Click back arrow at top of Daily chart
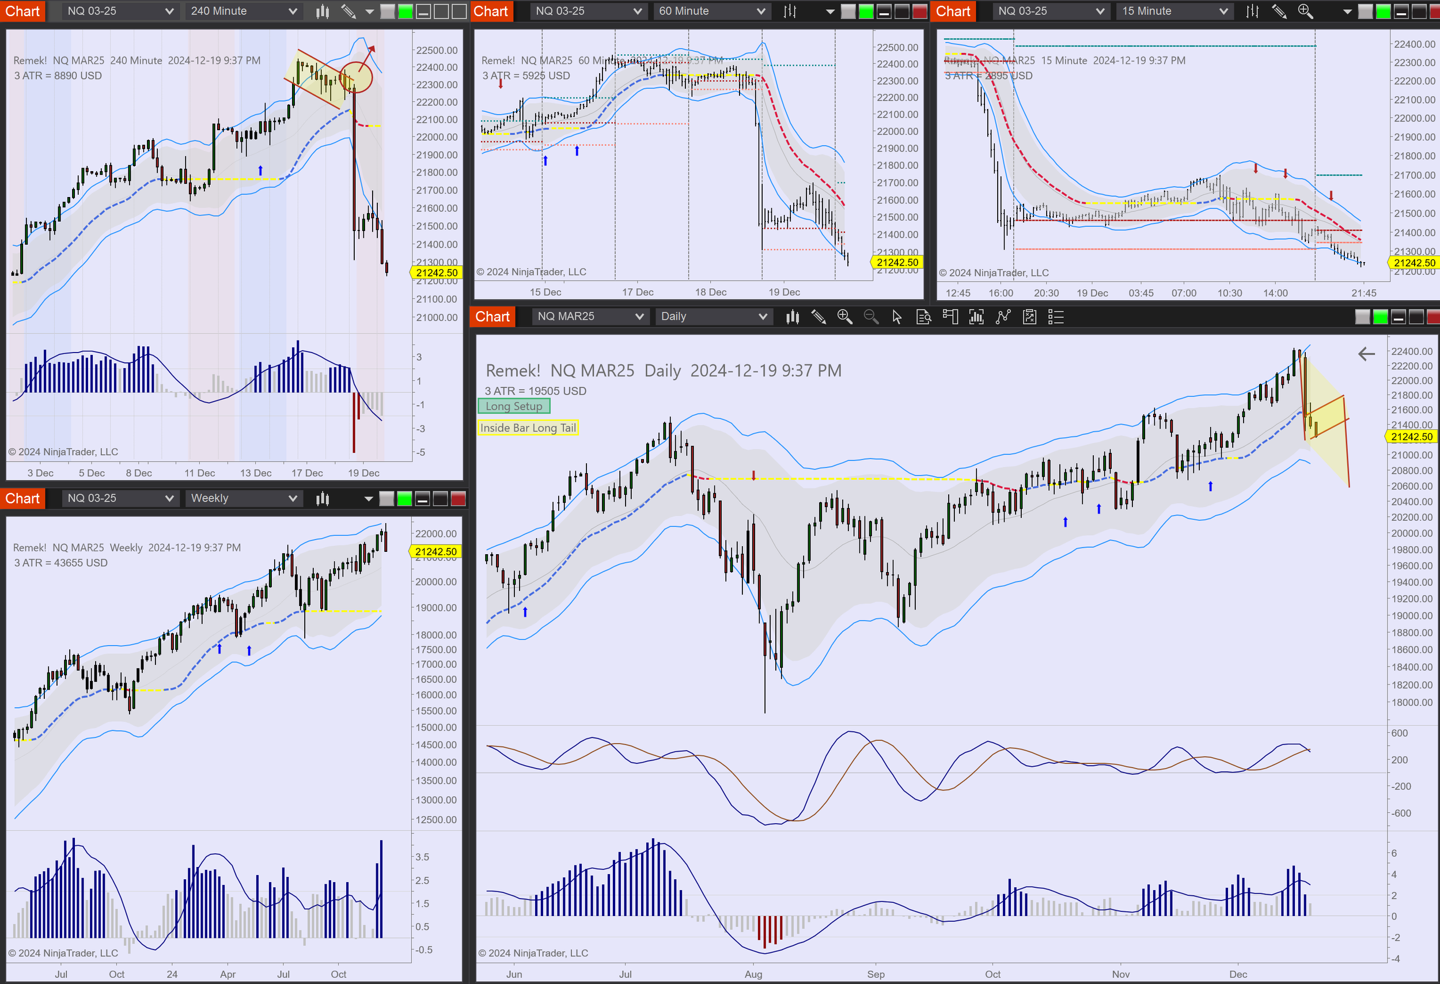The height and width of the screenshot is (984, 1440). (1366, 354)
